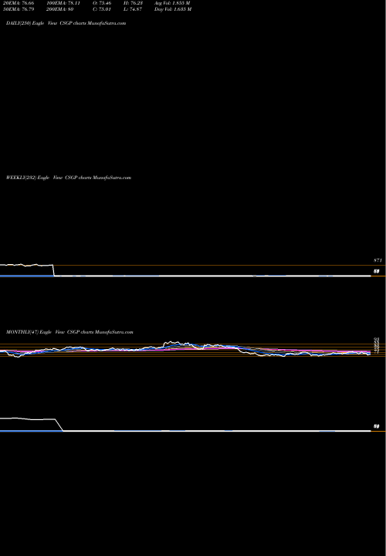Click the 200EMA: 89 value
The image size is (386, 556).
60,9
